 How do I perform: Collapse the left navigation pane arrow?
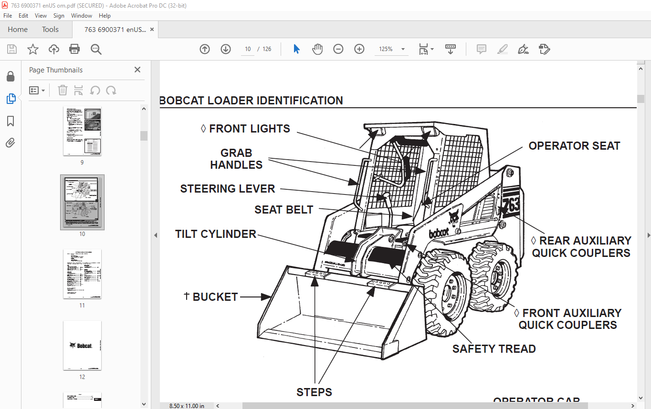tap(155, 235)
